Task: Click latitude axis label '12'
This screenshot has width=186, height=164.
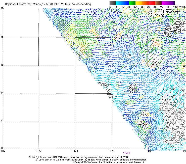Action: coord(2,121)
